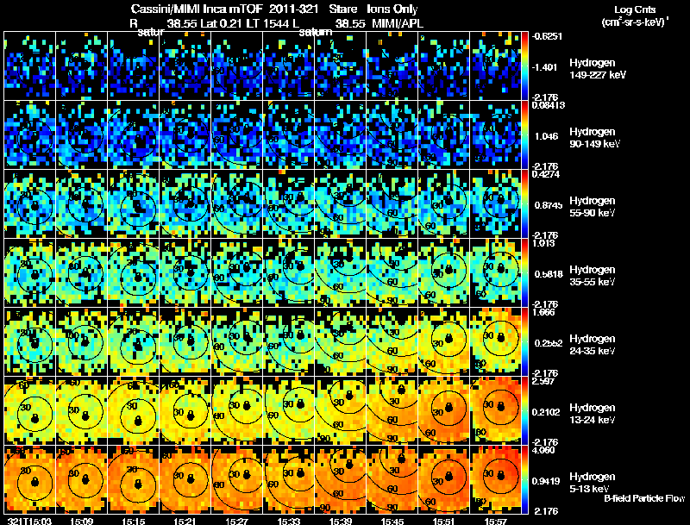The width and height of the screenshot is (690, 525).
Task: Click the 0.5818 color scale value
Action: tap(549, 274)
